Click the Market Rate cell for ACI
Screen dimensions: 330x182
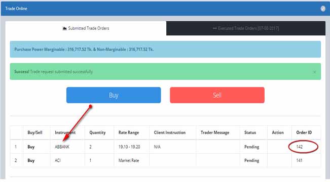point(129,160)
